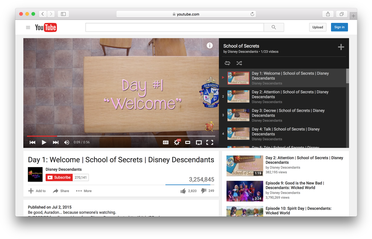Open the Add to playlist option
This screenshot has height=239, width=372.
click(x=37, y=191)
